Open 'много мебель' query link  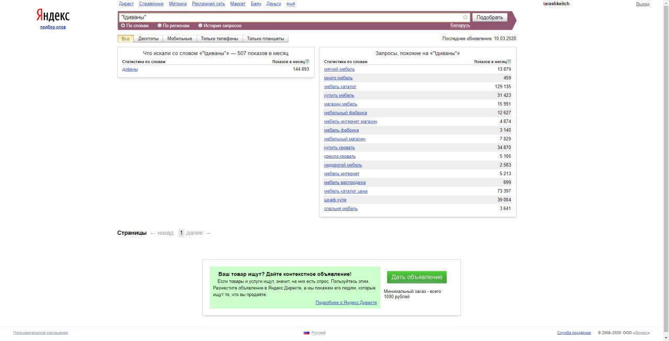[x=338, y=78]
